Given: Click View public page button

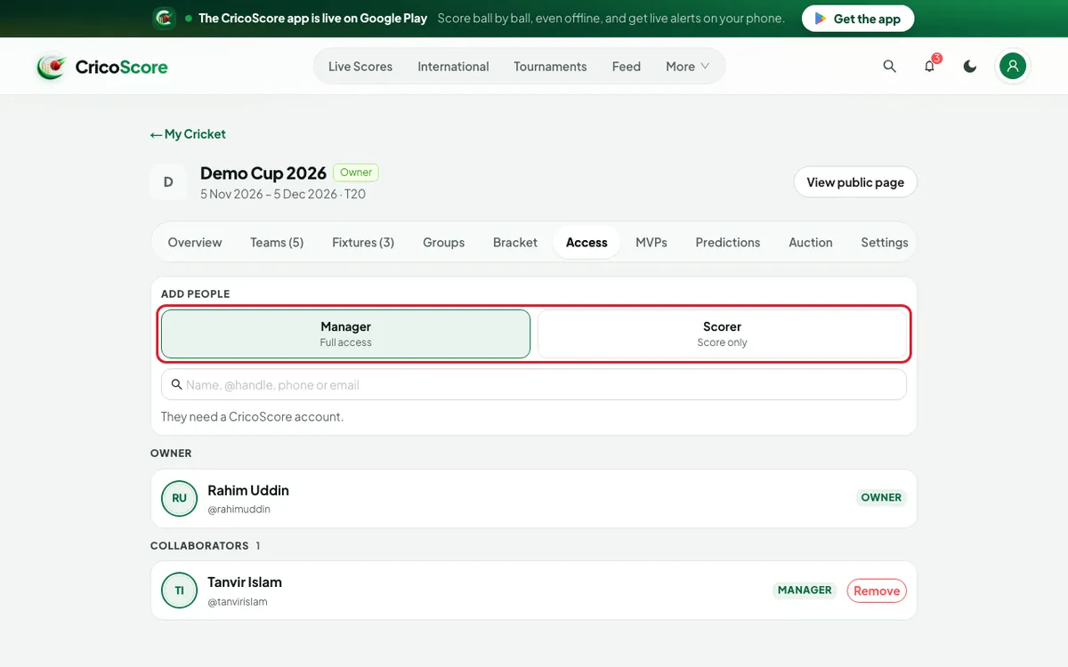Looking at the screenshot, I should coord(855,182).
